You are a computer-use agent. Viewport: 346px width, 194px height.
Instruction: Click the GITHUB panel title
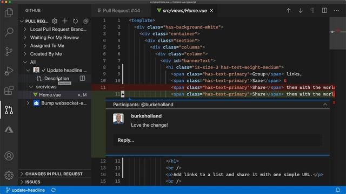point(33,10)
